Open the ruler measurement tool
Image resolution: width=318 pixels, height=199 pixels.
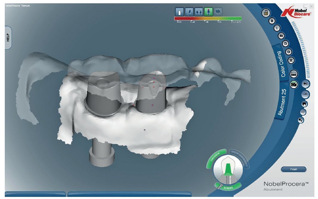tap(293, 73)
